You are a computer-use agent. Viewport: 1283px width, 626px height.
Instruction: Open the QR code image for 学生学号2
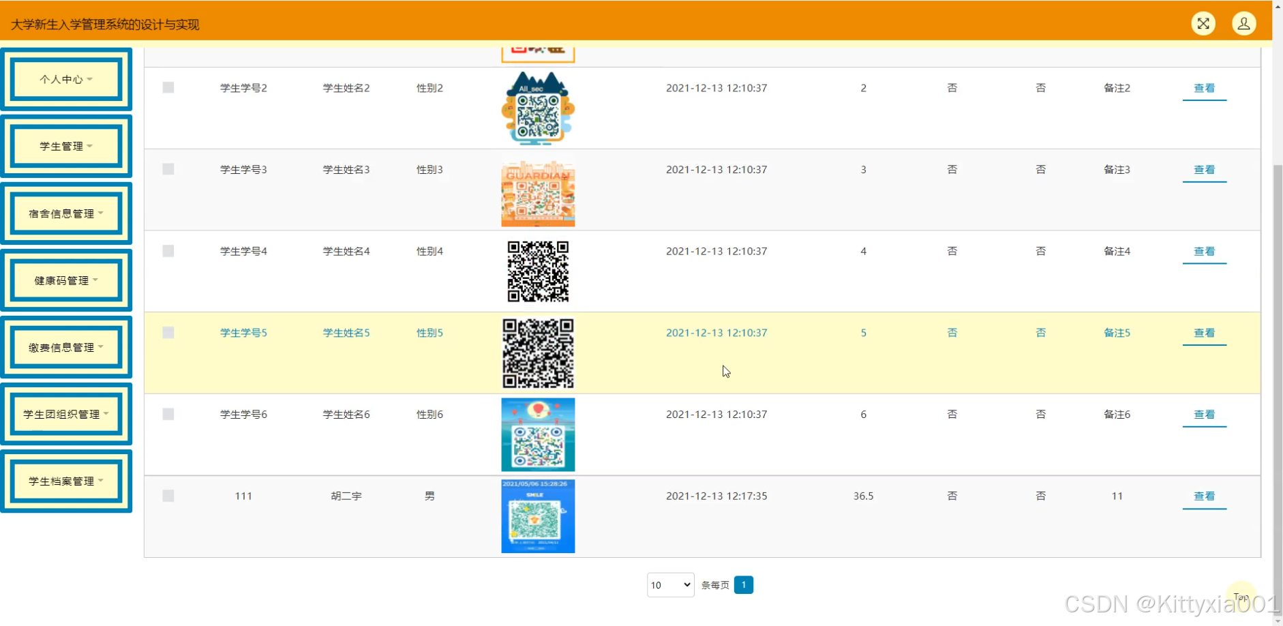click(x=538, y=108)
